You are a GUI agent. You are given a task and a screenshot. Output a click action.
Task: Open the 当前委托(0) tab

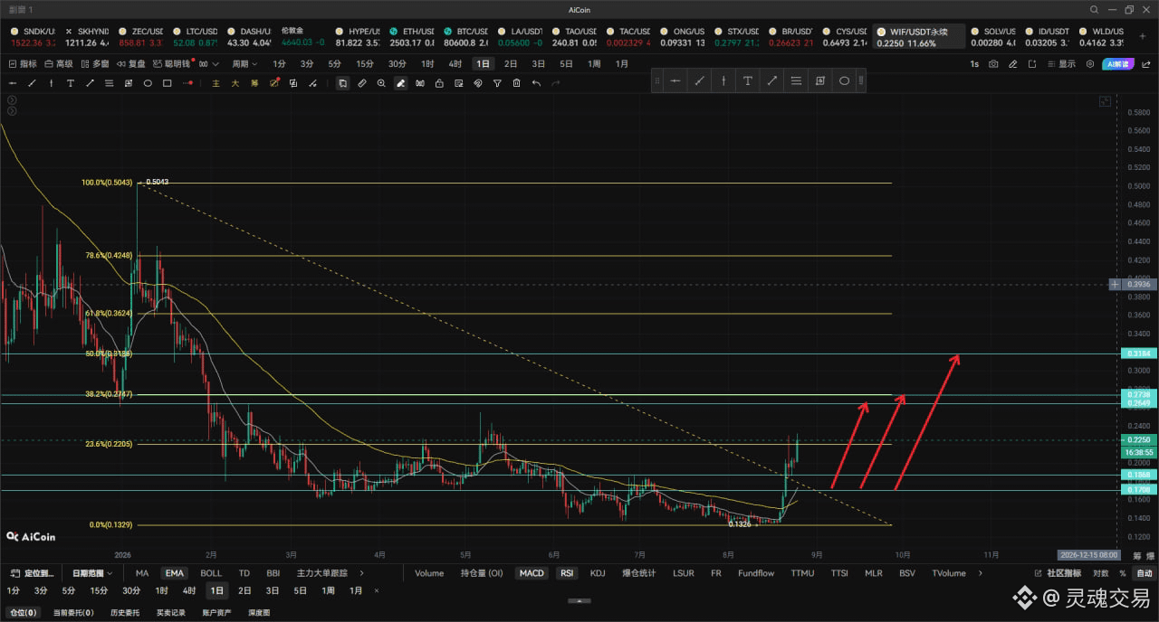point(73,613)
